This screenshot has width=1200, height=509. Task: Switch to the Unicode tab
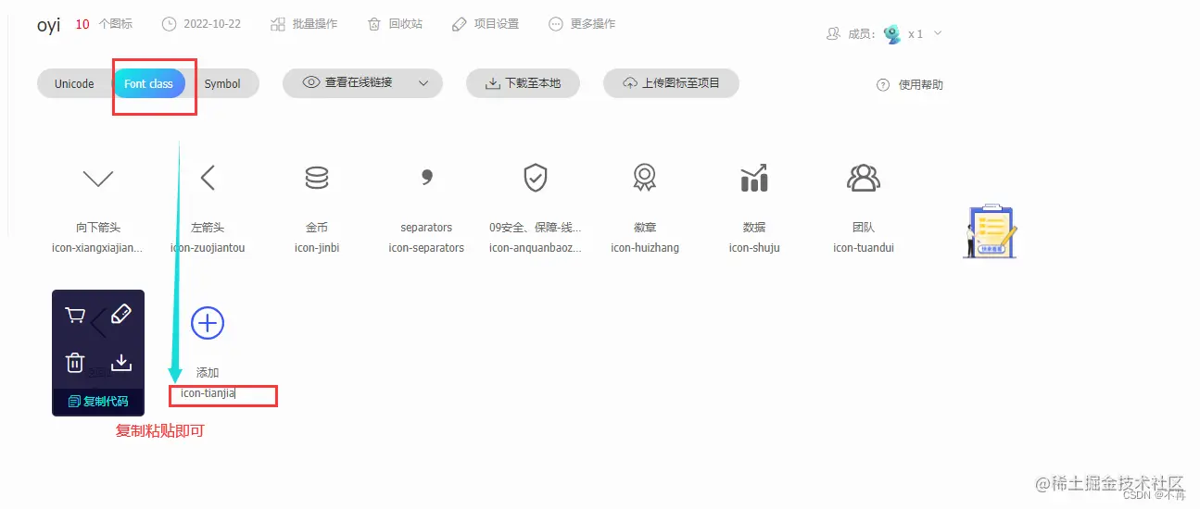pos(74,83)
